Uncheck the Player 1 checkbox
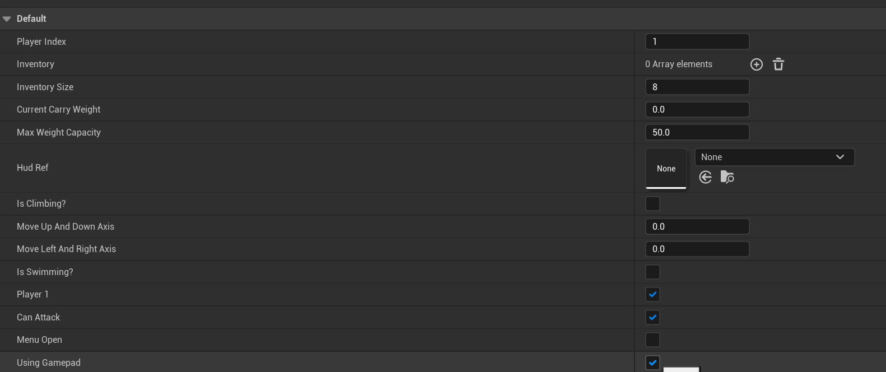The width and height of the screenshot is (886, 372). click(652, 295)
